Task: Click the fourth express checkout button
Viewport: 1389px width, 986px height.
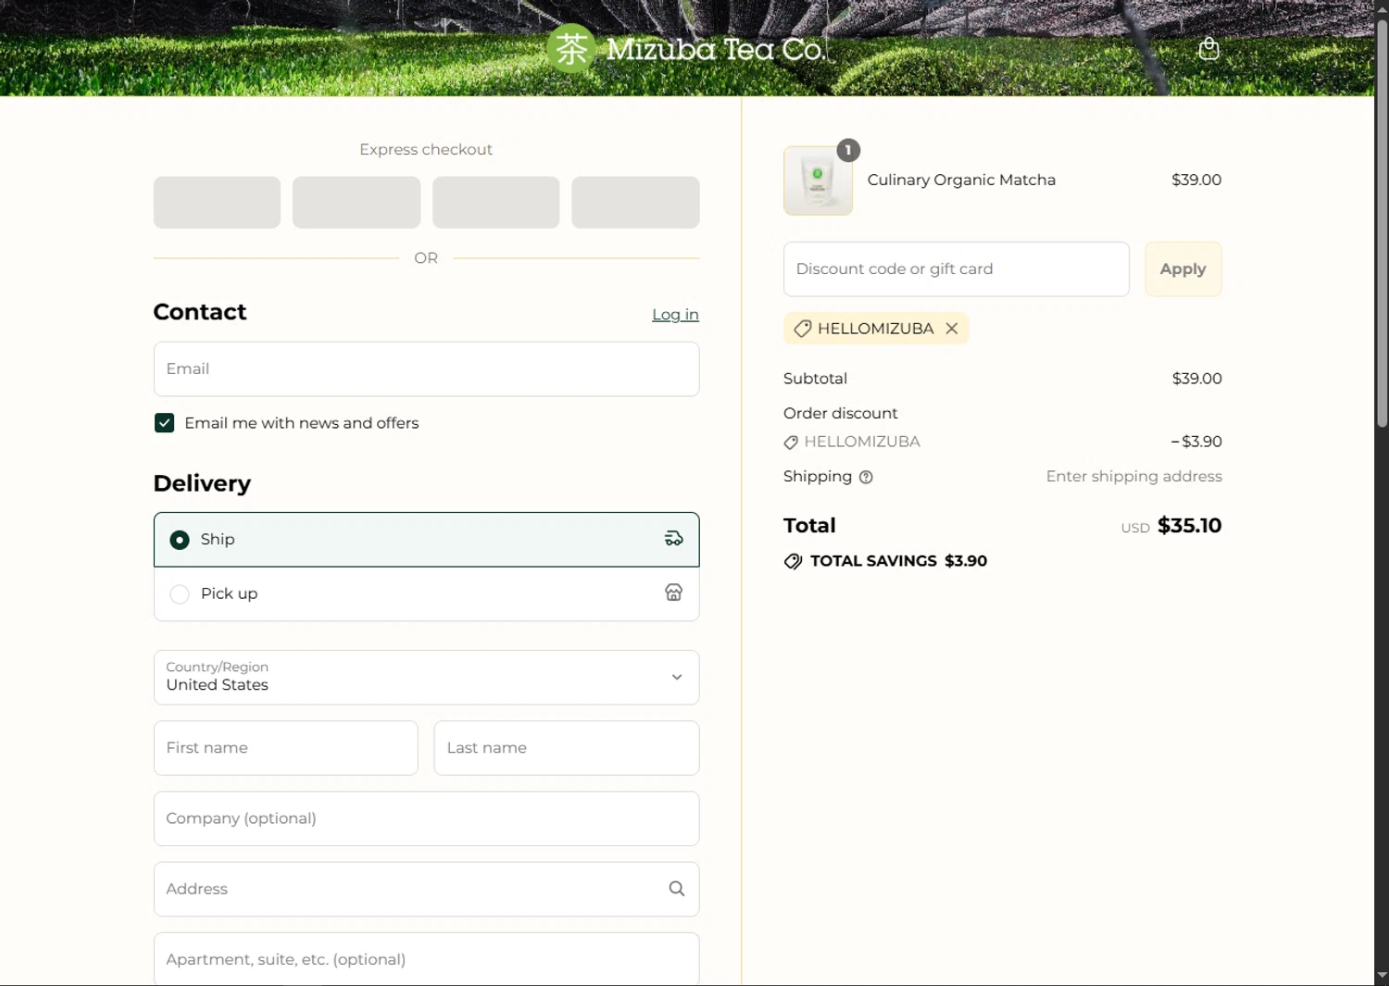Action: pos(635,202)
